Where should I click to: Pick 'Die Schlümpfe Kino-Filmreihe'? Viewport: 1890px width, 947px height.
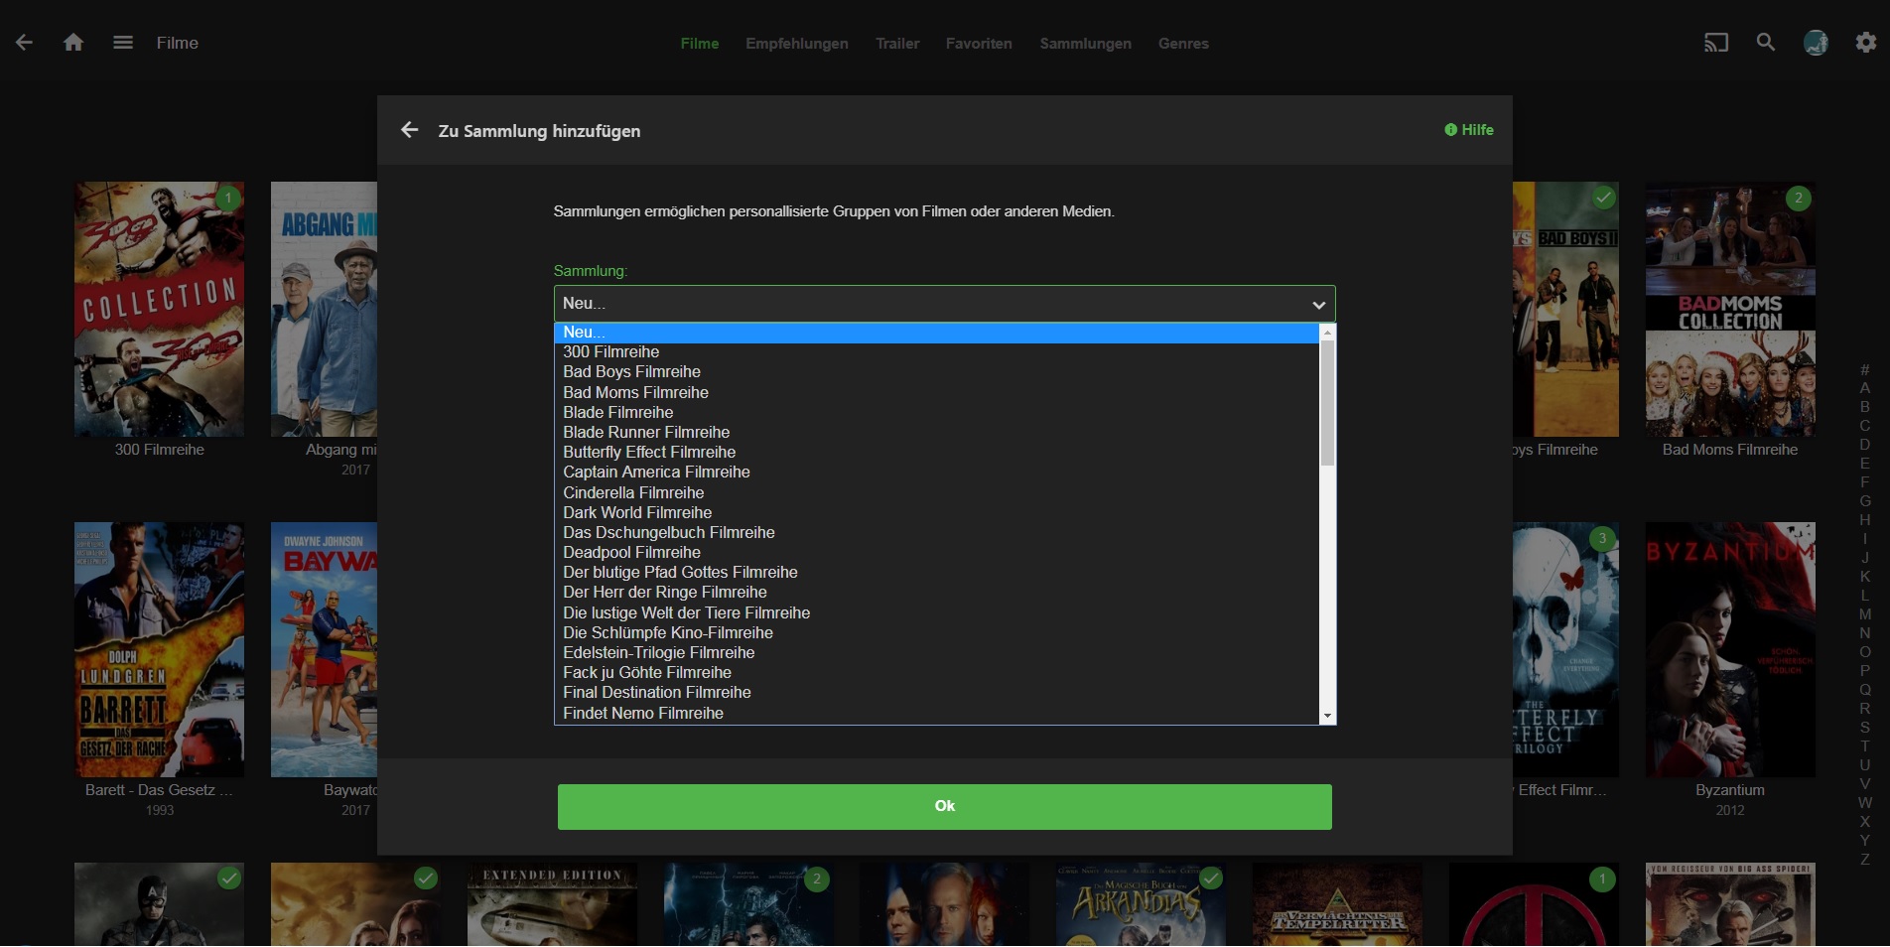tap(936, 633)
